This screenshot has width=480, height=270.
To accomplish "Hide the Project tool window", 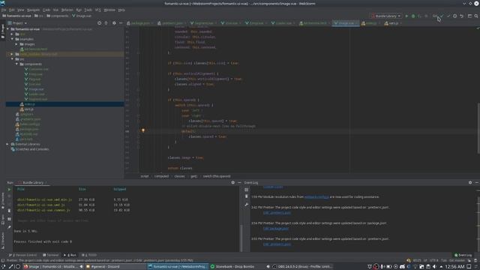I will 121,23.
